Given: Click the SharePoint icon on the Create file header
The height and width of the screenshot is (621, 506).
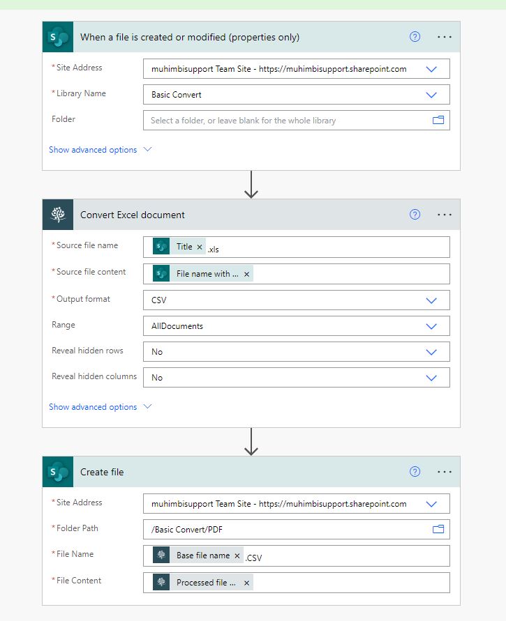Looking at the screenshot, I should coord(57,472).
